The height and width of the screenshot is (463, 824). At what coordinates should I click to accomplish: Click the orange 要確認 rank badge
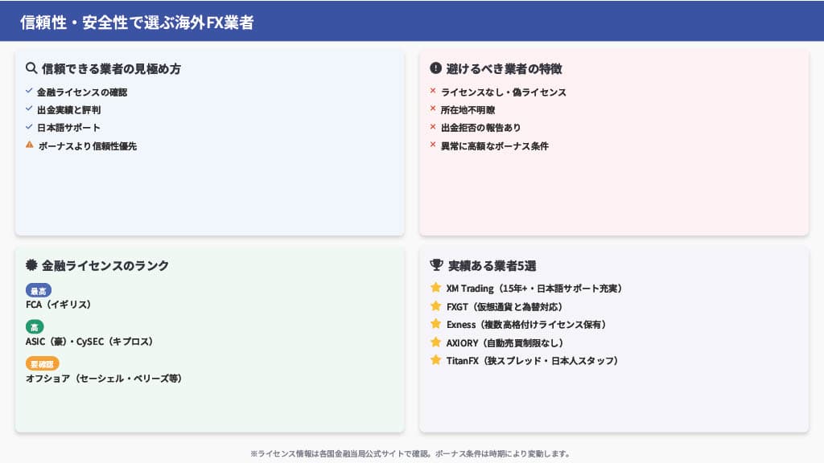click(43, 363)
